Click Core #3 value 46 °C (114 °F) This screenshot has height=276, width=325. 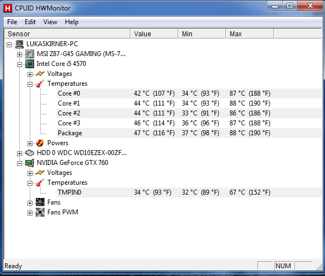point(154,123)
